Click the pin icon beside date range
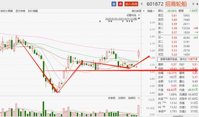 pos(139,19)
